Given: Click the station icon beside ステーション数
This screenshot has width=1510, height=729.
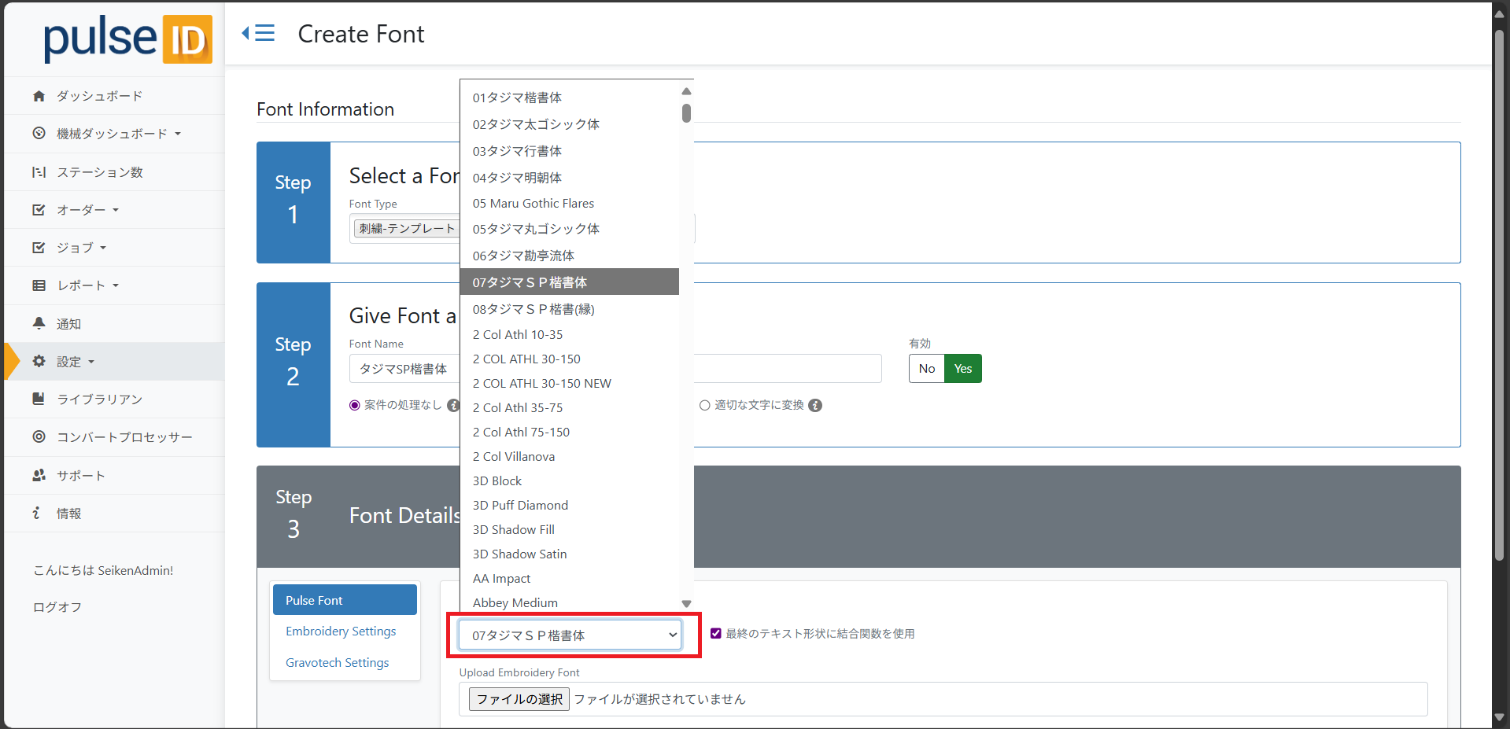Looking at the screenshot, I should 39,172.
